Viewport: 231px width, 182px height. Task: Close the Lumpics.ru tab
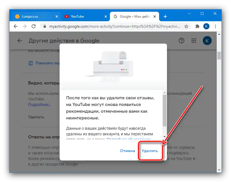(57, 16)
